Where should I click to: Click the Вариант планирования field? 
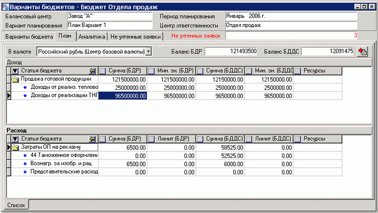[110, 25]
